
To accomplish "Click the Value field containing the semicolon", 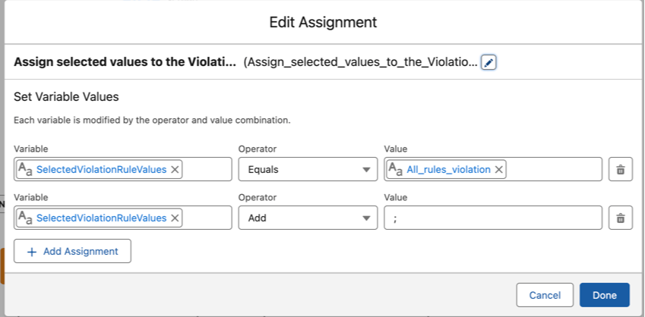I will 493,218.
